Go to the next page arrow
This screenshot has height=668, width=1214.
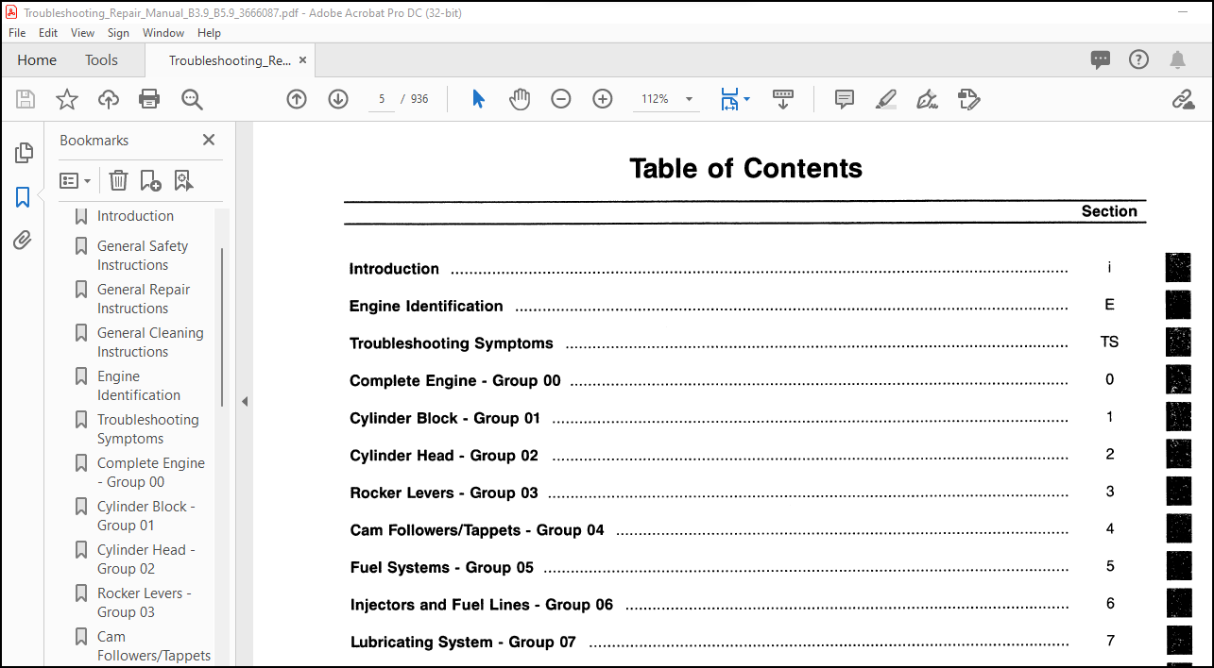338,99
